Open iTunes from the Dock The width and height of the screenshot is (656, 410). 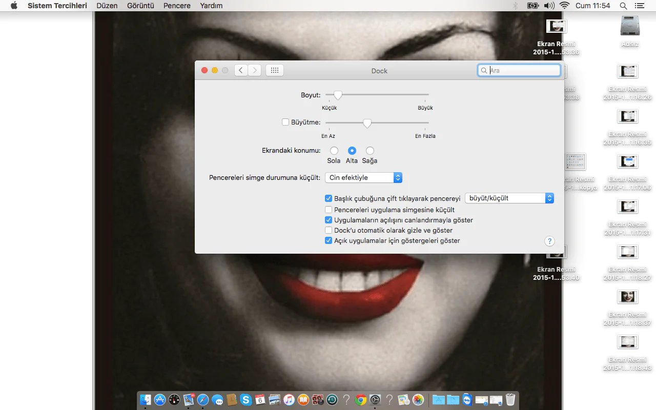pos(289,400)
